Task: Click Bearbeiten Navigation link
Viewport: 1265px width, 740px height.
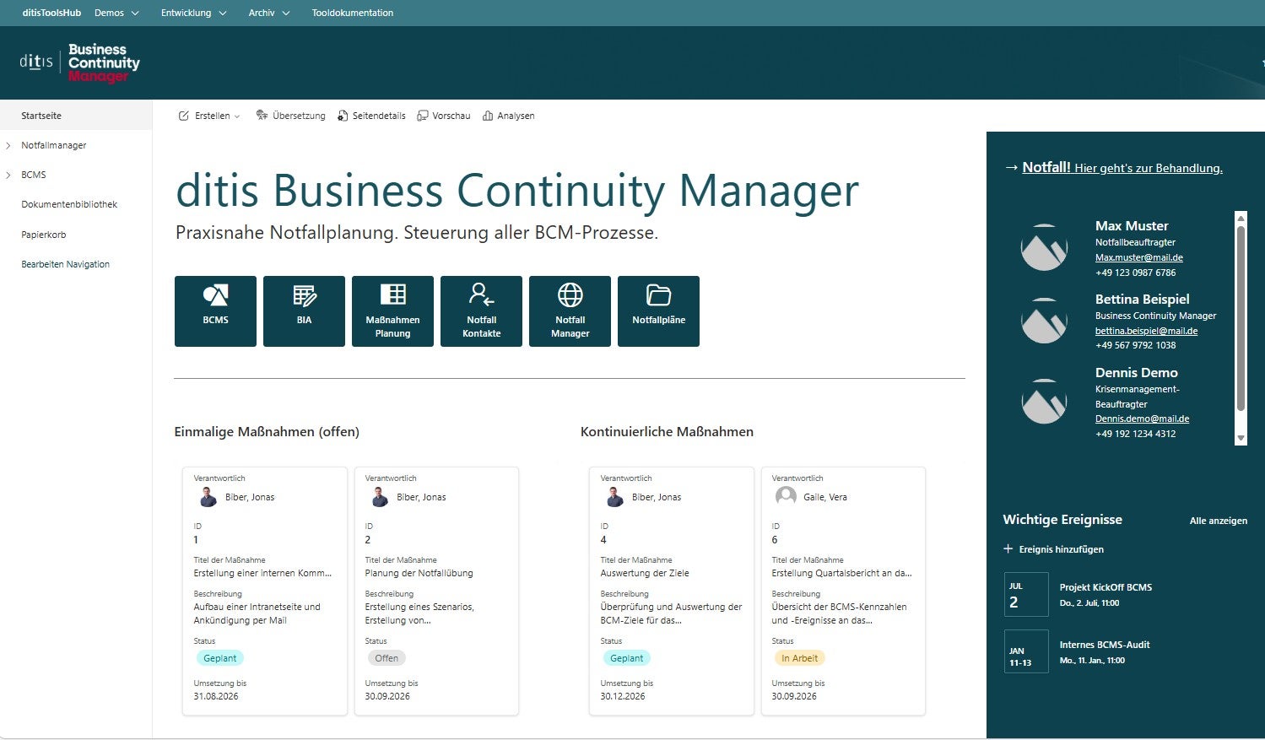Action: (66, 264)
